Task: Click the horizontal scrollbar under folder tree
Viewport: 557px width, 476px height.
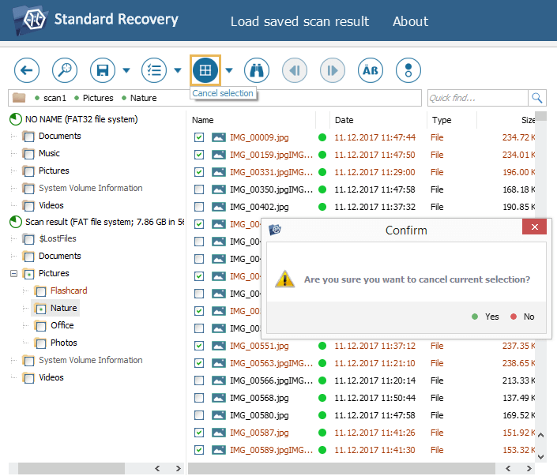Action: tap(87, 468)
